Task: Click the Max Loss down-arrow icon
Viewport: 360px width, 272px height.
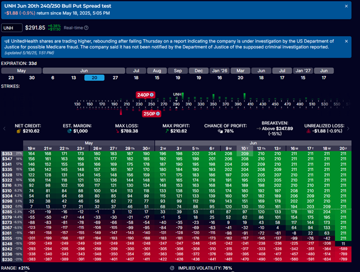Action: [117, 131]
